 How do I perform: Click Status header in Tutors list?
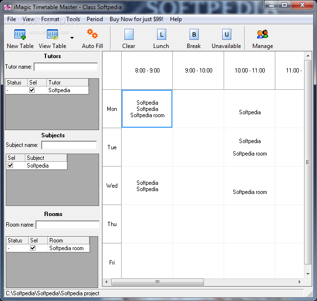click(x=16, y=83)
